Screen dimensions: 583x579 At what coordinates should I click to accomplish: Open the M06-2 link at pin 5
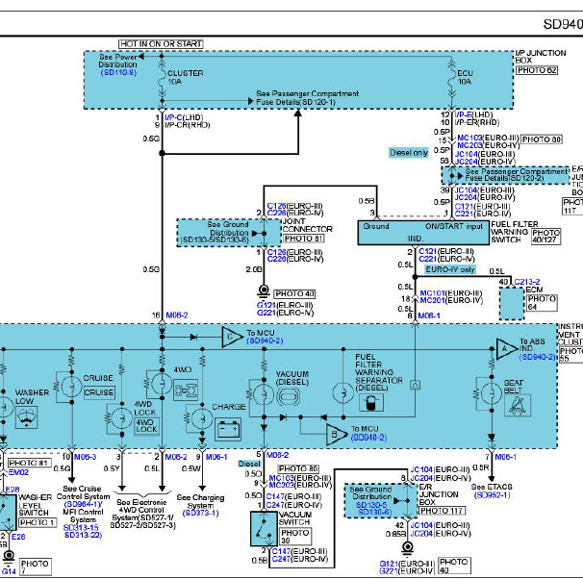[277, 455]
